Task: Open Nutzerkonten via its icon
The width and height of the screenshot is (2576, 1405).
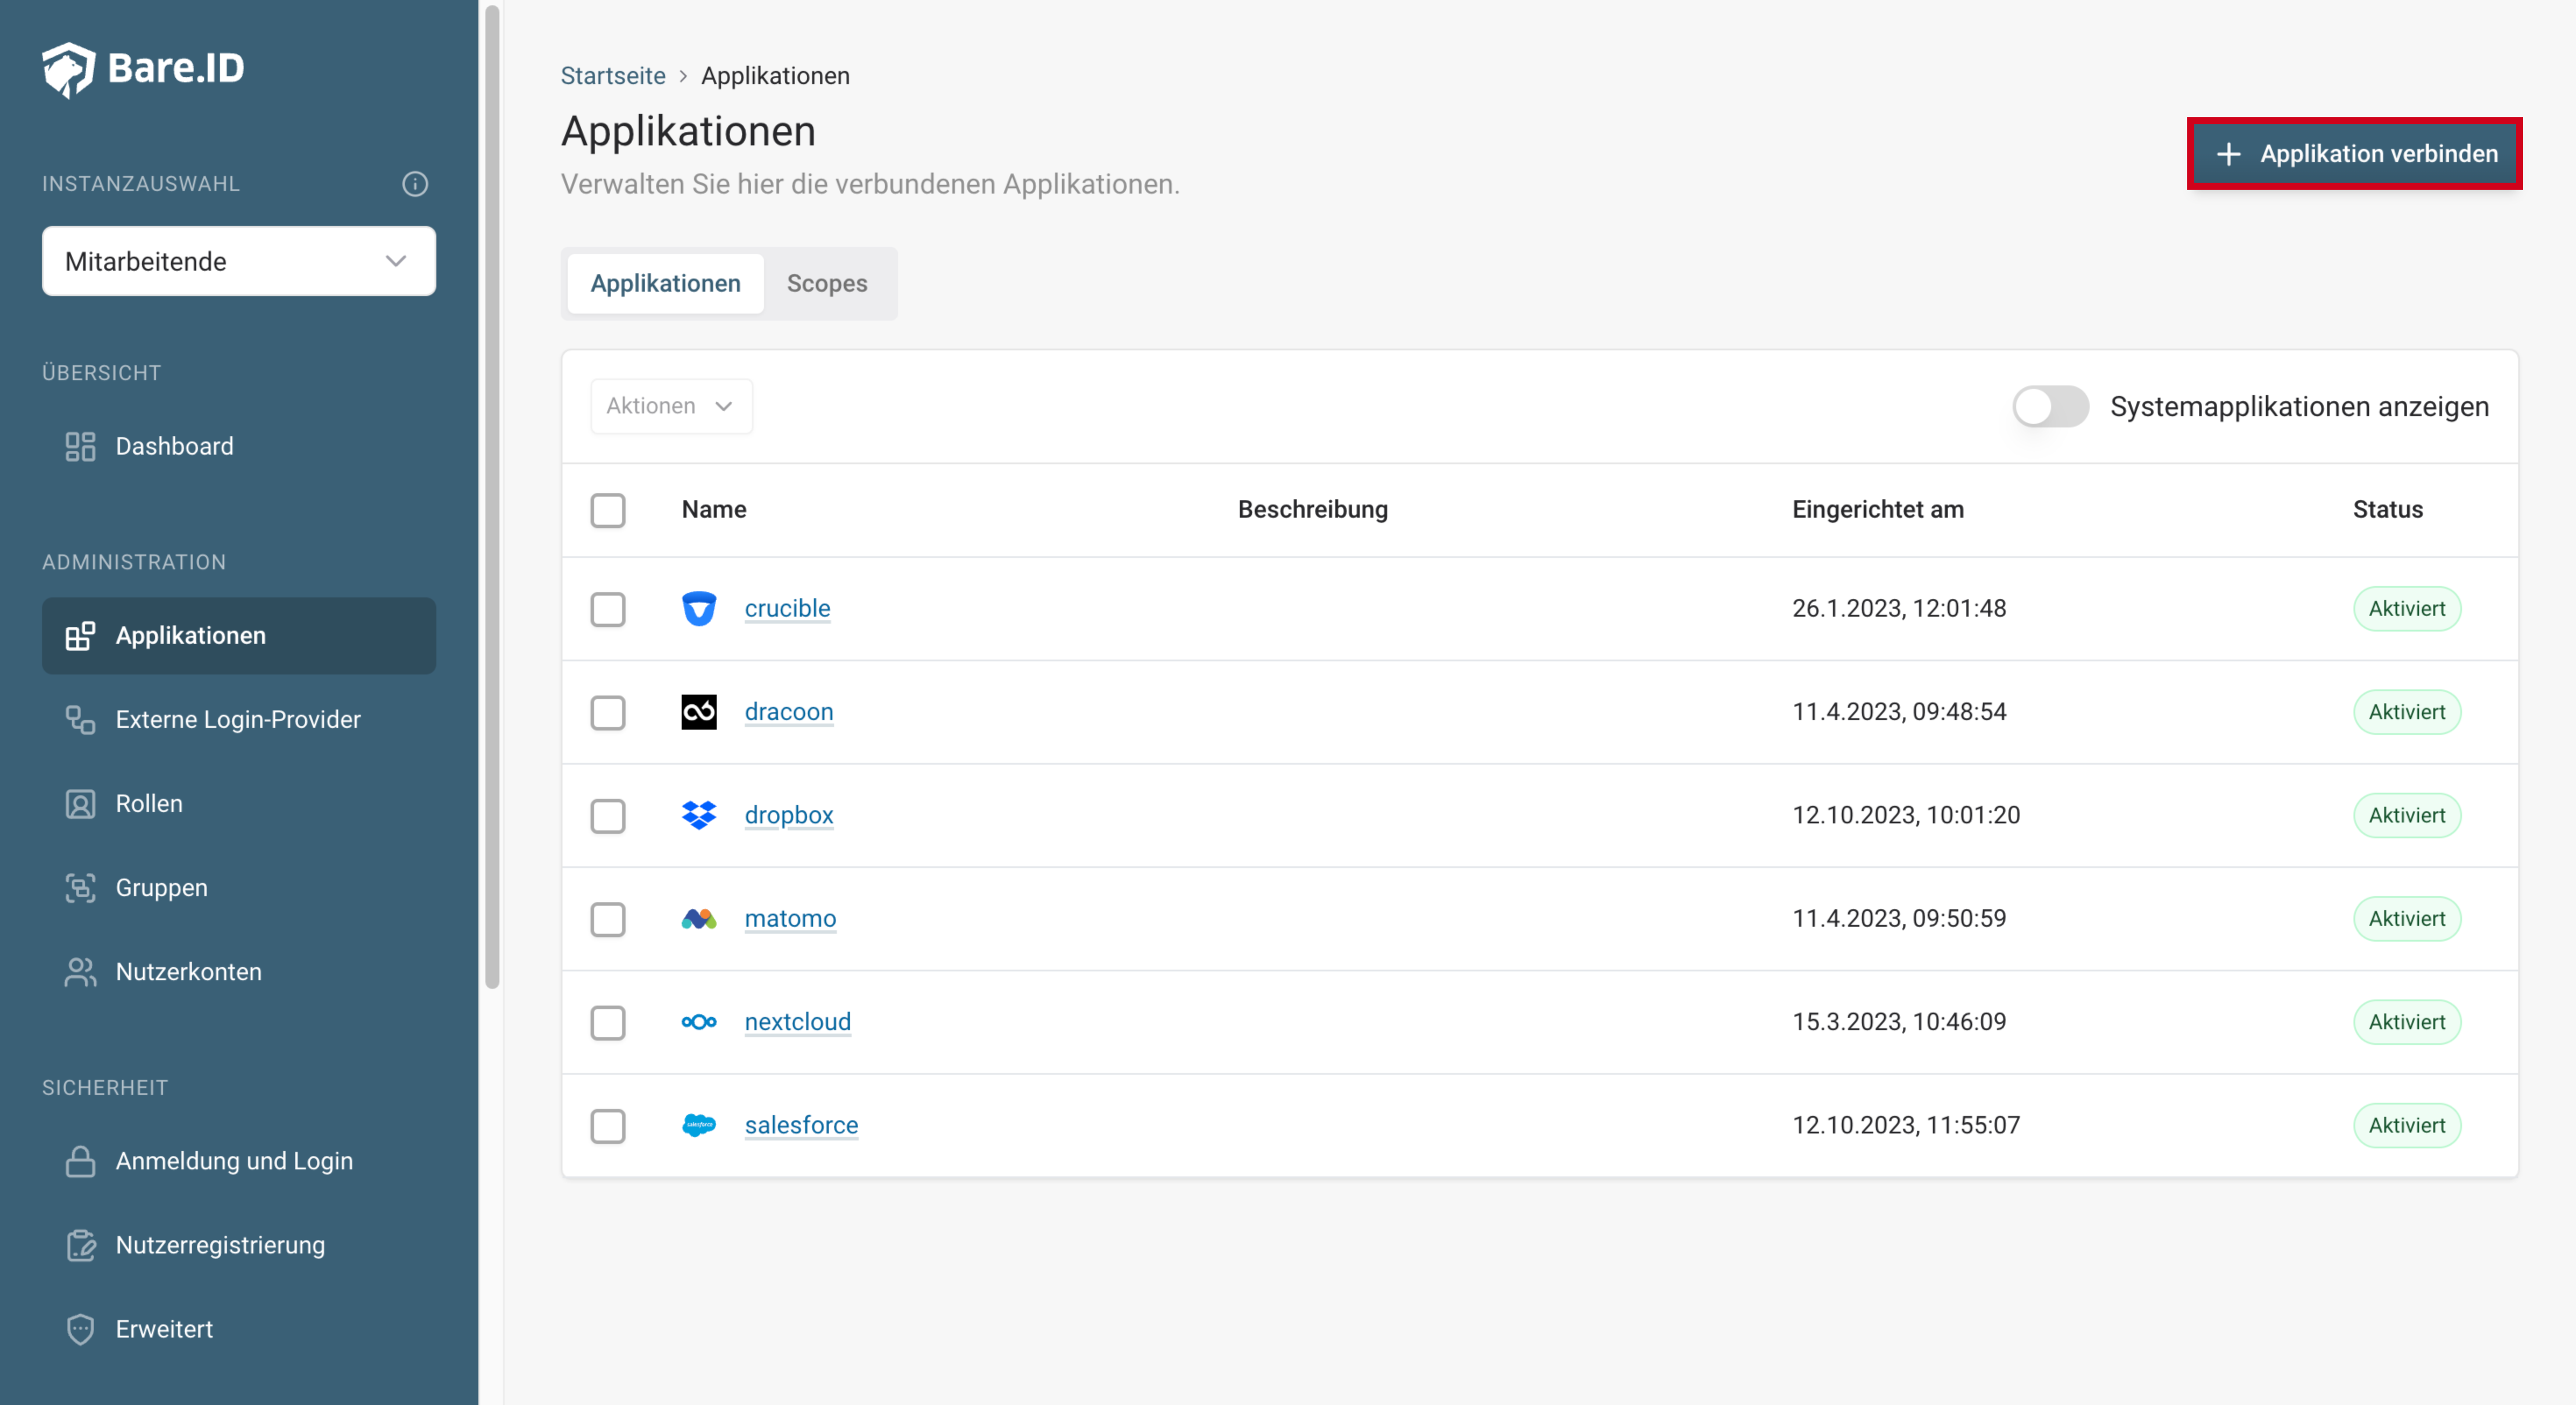Action: 80,972
